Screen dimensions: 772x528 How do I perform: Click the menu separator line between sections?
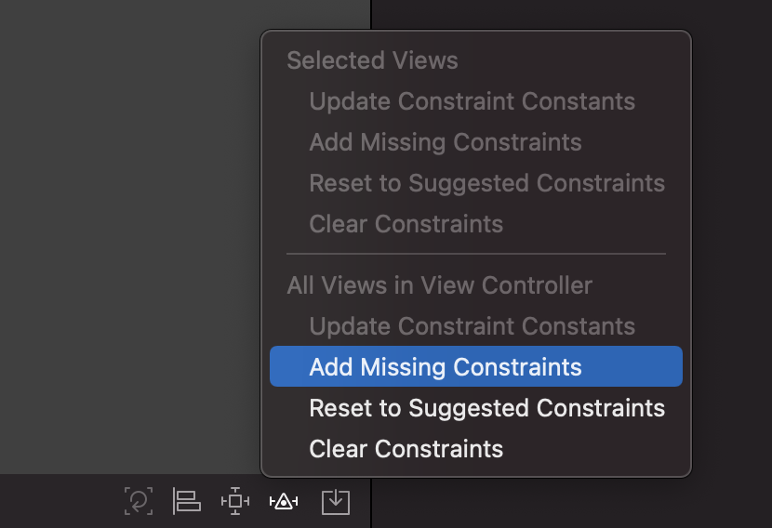[476, 254]
